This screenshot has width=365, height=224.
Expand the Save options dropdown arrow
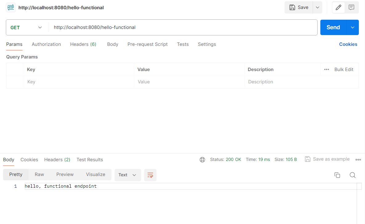click(x=318, y=7)
